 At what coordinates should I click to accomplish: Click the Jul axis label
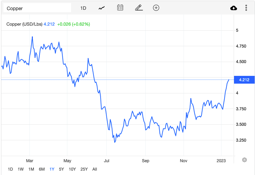click(107, 161)
